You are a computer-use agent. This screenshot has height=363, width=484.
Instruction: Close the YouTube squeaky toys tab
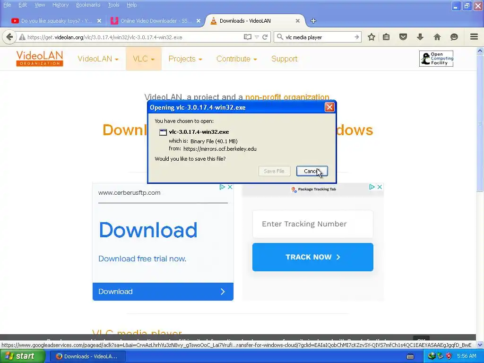99,21
